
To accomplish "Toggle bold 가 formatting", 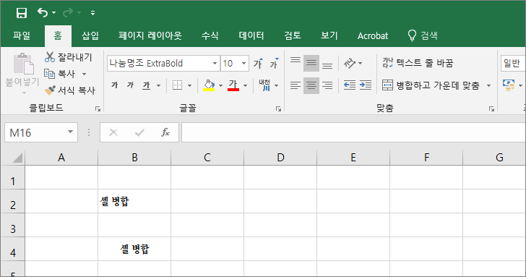I will 114,85.
